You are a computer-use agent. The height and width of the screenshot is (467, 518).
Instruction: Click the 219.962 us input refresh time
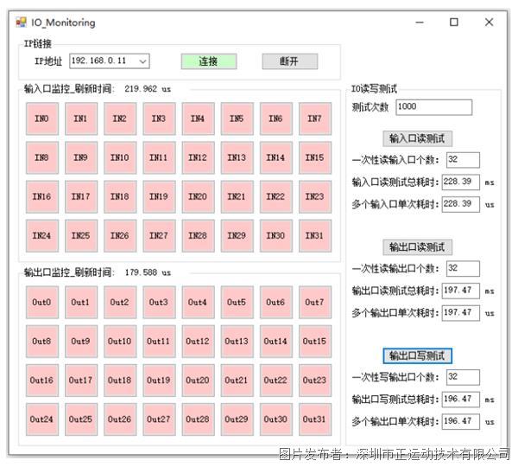coord(148,89)
